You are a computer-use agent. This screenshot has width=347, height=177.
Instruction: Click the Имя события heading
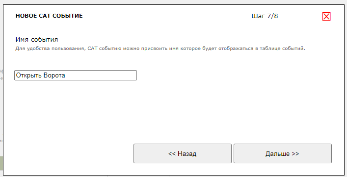[x=37, y=40]
